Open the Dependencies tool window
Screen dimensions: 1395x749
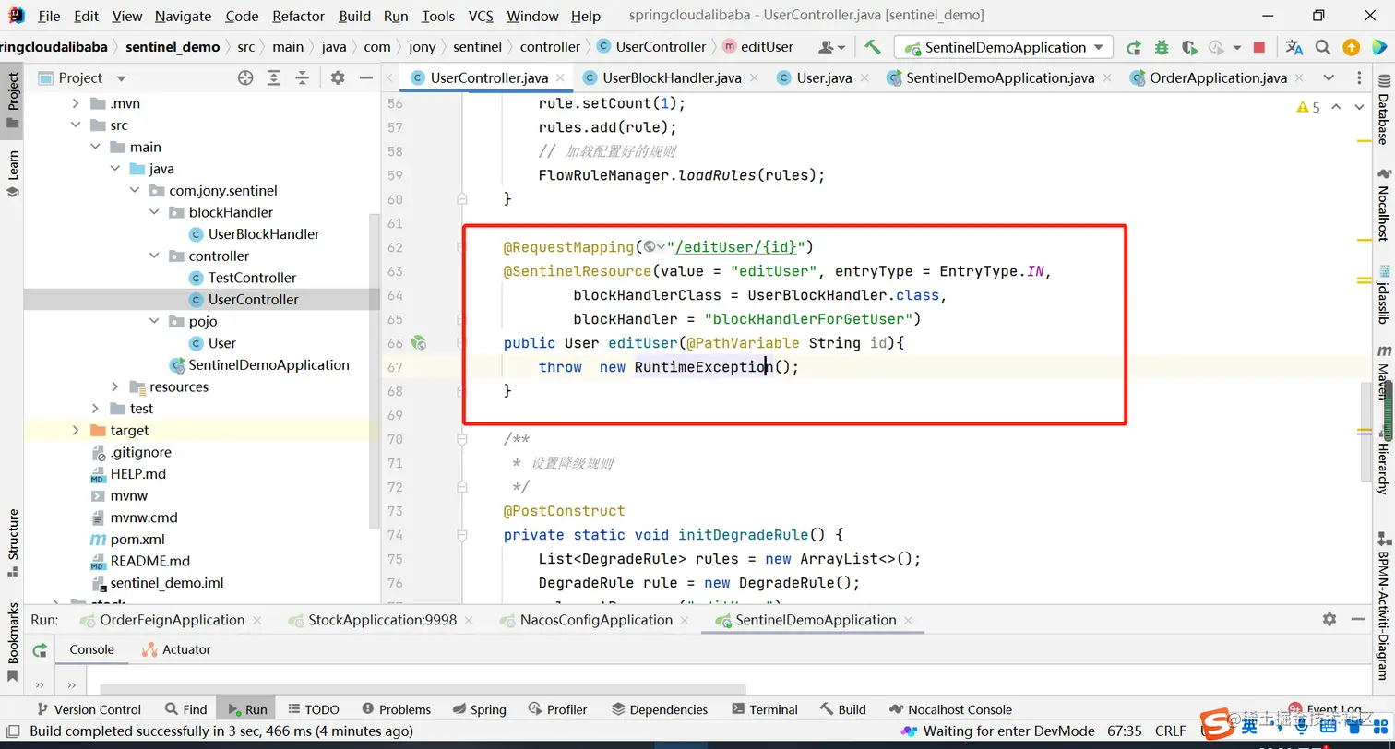(x=659, y=709)
